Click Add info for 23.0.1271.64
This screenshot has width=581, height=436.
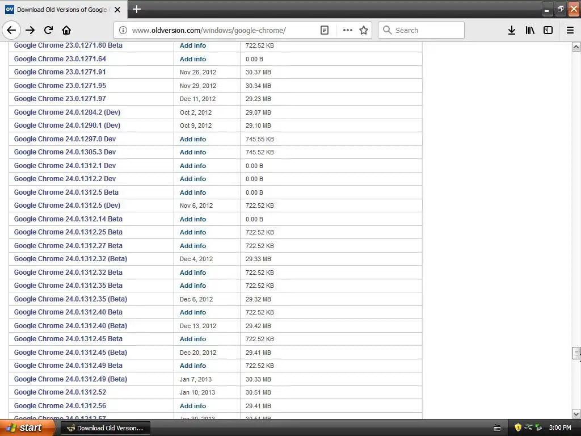coord(193,59)
